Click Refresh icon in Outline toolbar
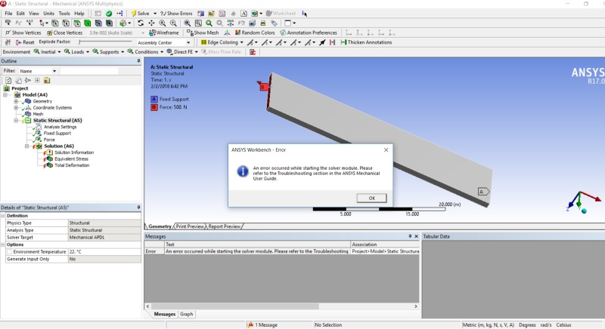This screenshot has height=329, width=605. (8, 81)
